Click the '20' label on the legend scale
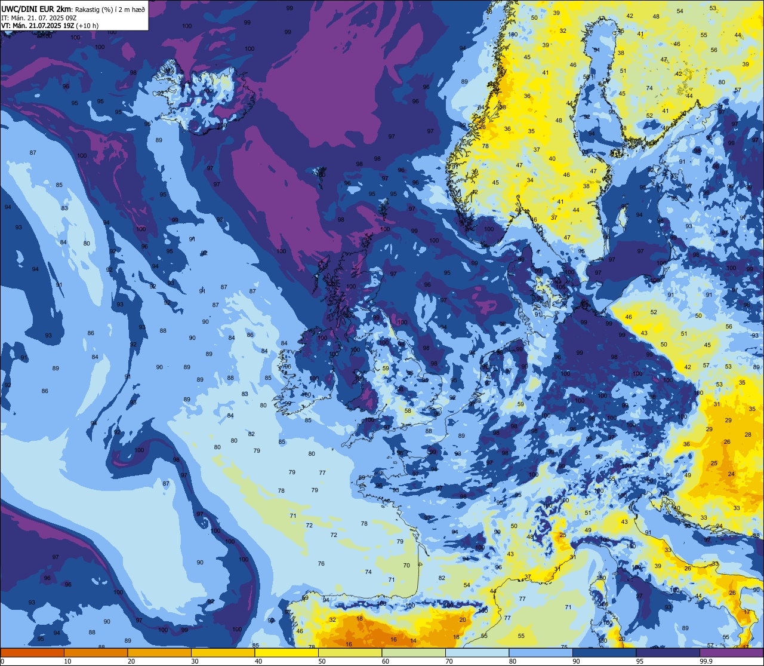 (131, 661)
